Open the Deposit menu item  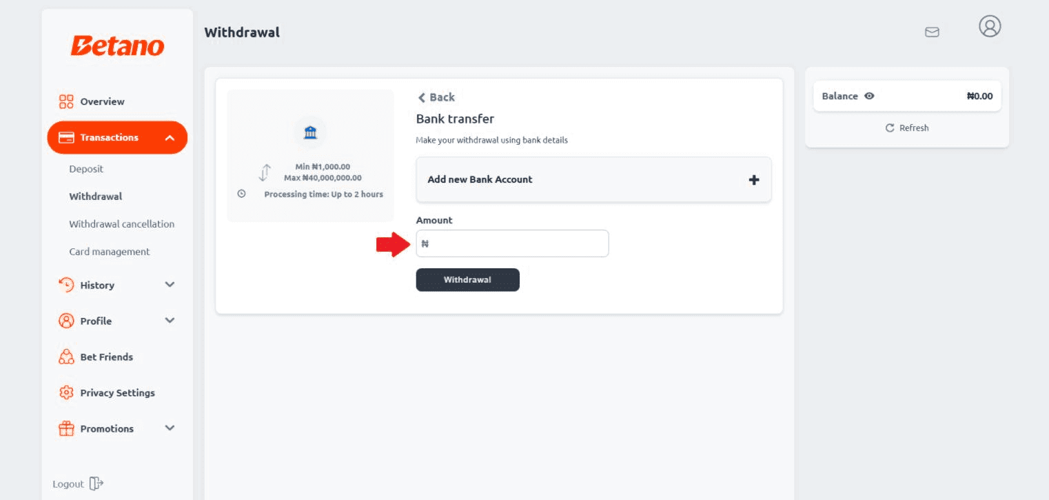coord(86,169)
